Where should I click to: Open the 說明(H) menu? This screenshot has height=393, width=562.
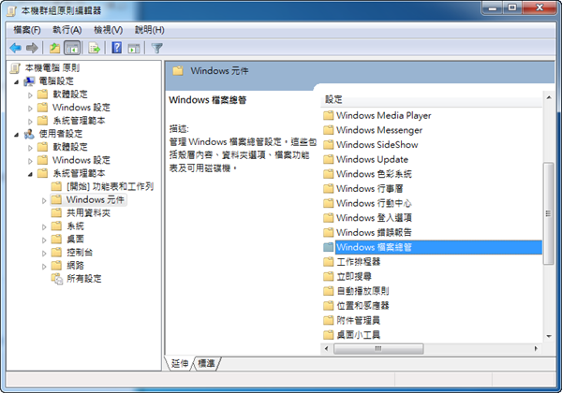pos(150,30)
